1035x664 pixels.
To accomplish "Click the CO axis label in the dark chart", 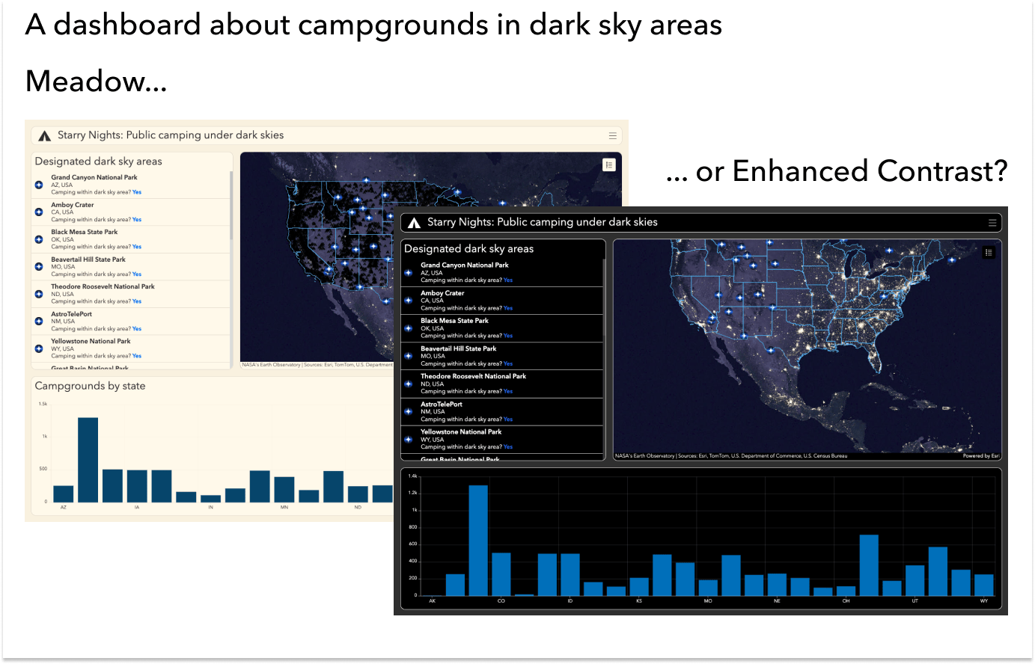I will click(501, 601).
